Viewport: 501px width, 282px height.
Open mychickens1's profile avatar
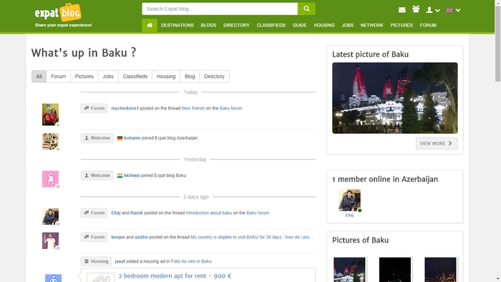51,115
